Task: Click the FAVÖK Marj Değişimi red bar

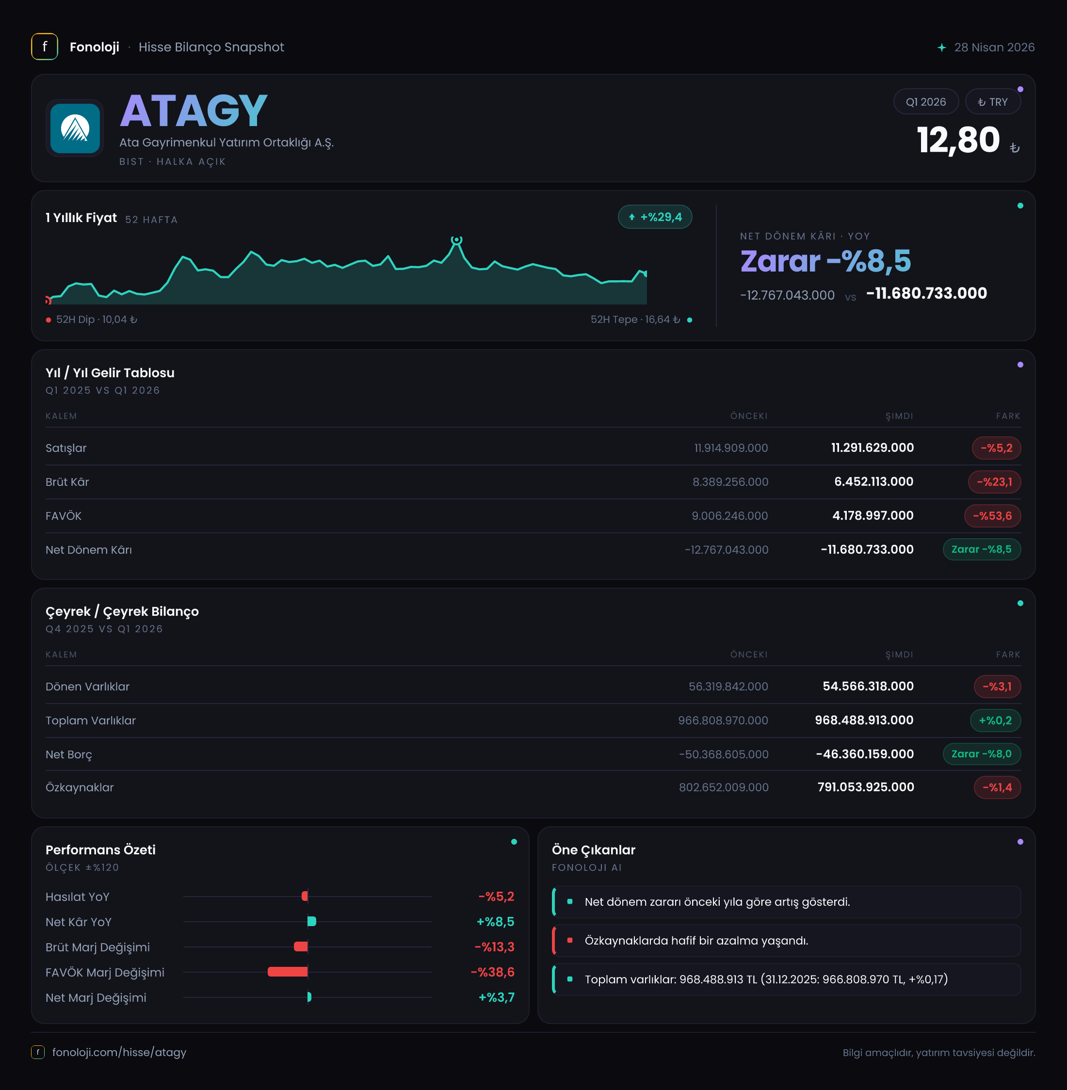Action: [x=288, y=972]
